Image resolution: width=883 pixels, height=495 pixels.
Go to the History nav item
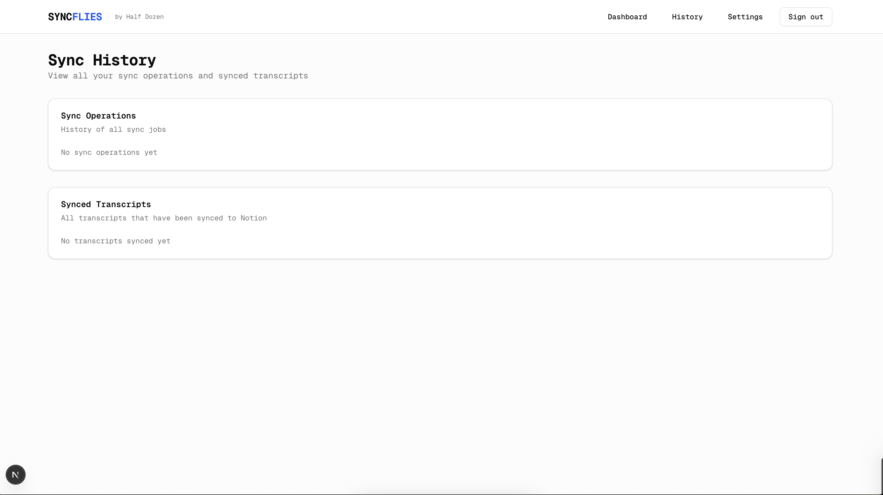point(687,17)
